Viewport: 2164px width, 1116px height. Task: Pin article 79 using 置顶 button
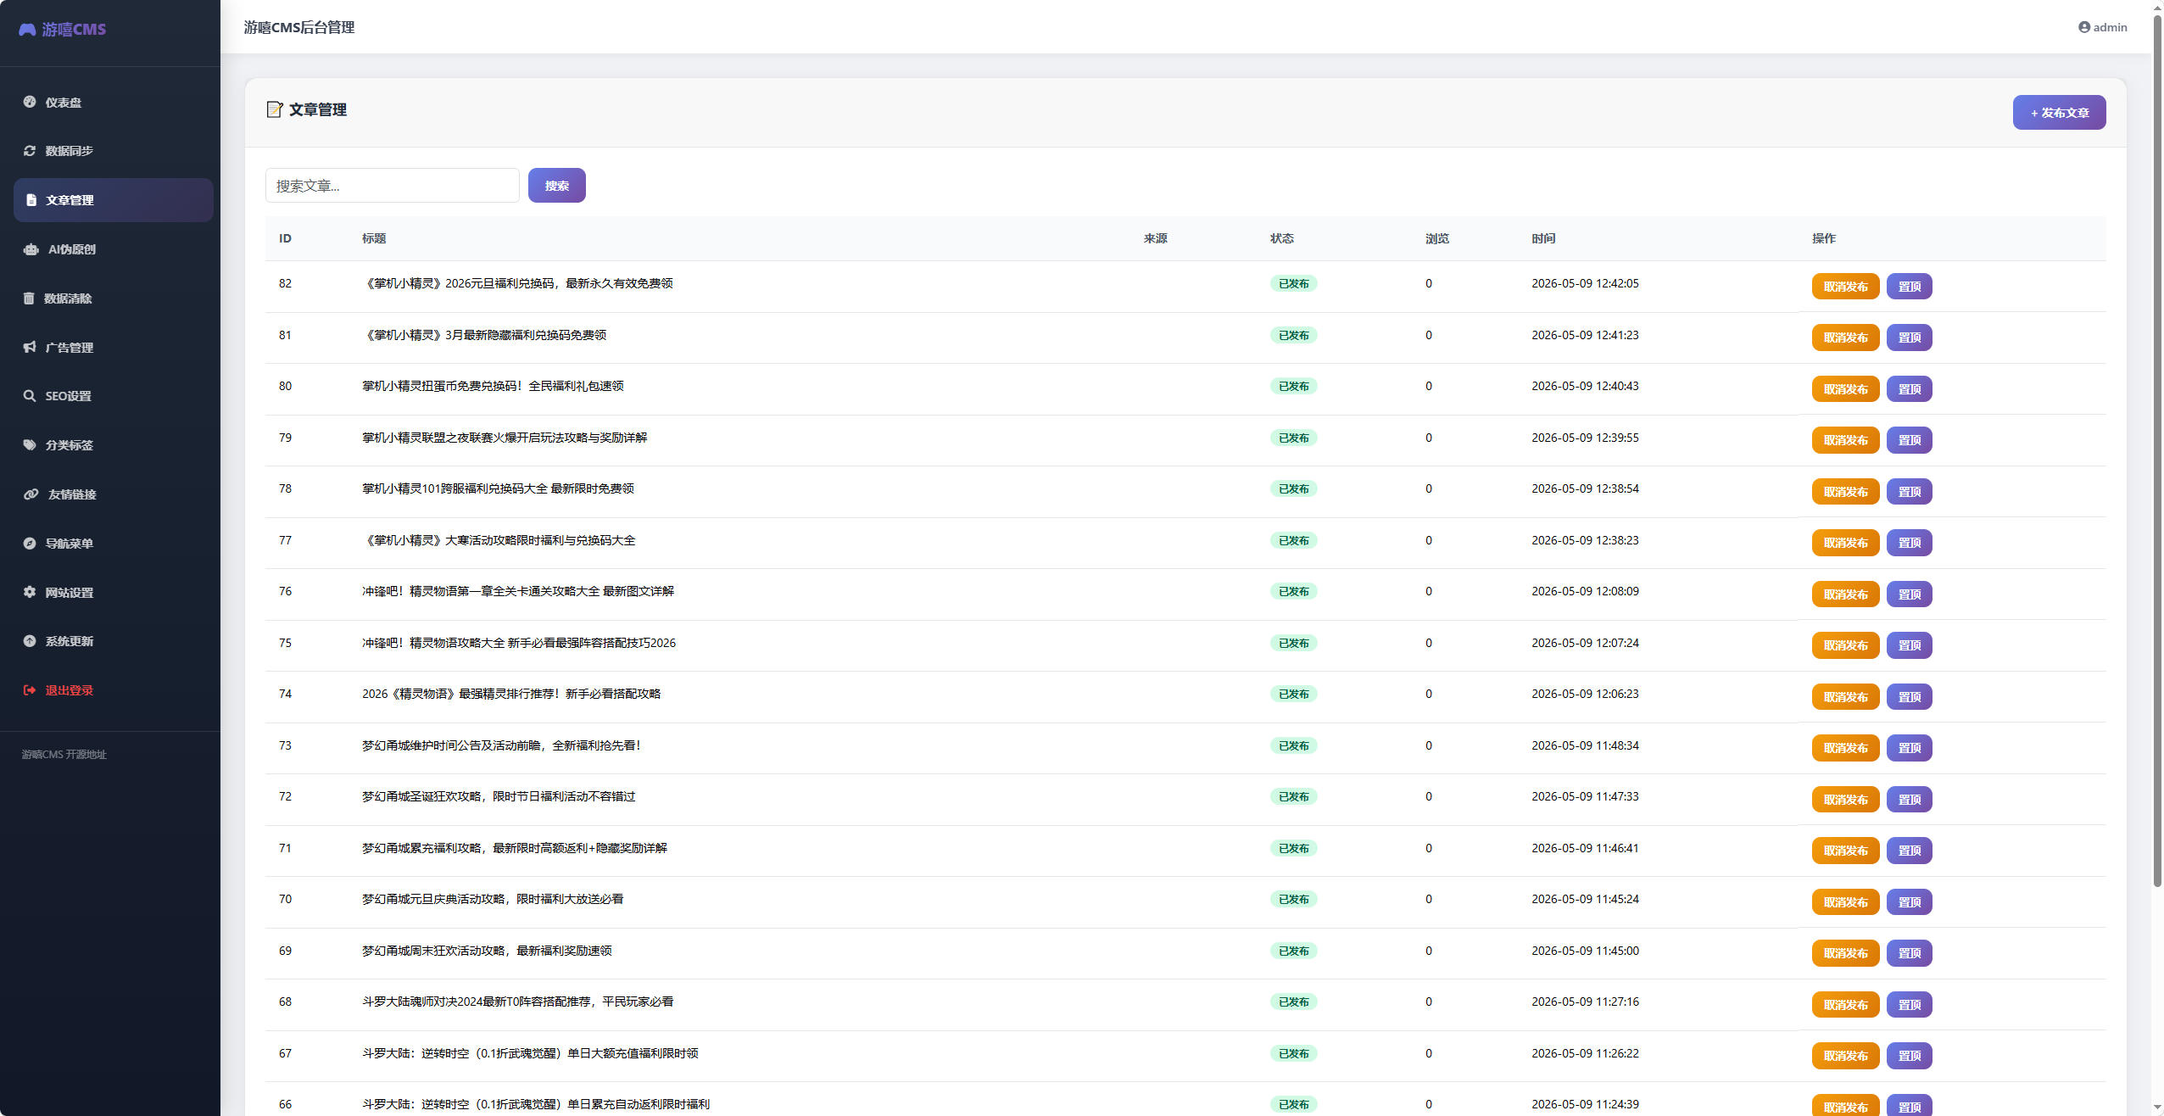[1909, 440]
